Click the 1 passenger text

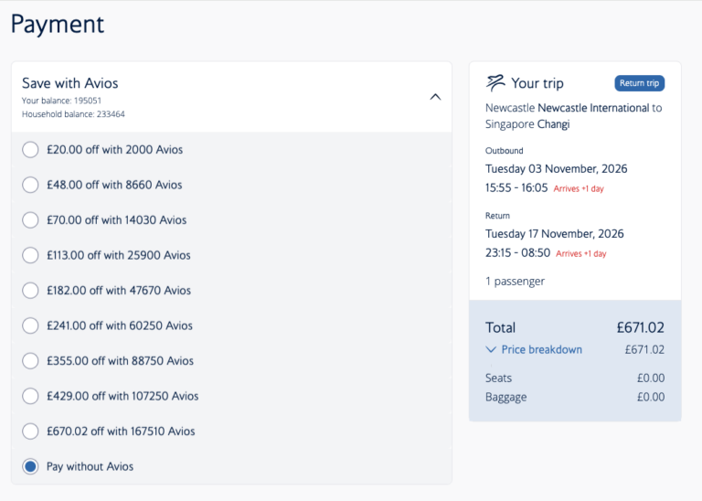coord(515,282)
